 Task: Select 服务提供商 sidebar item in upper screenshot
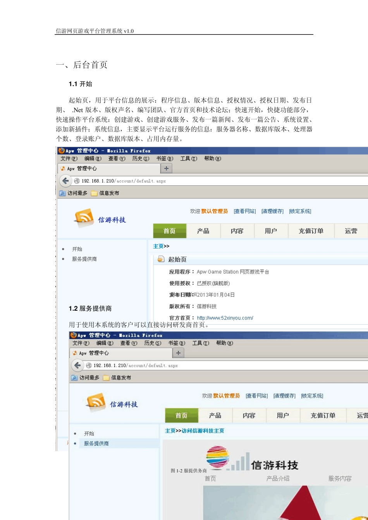pos(84,259)
